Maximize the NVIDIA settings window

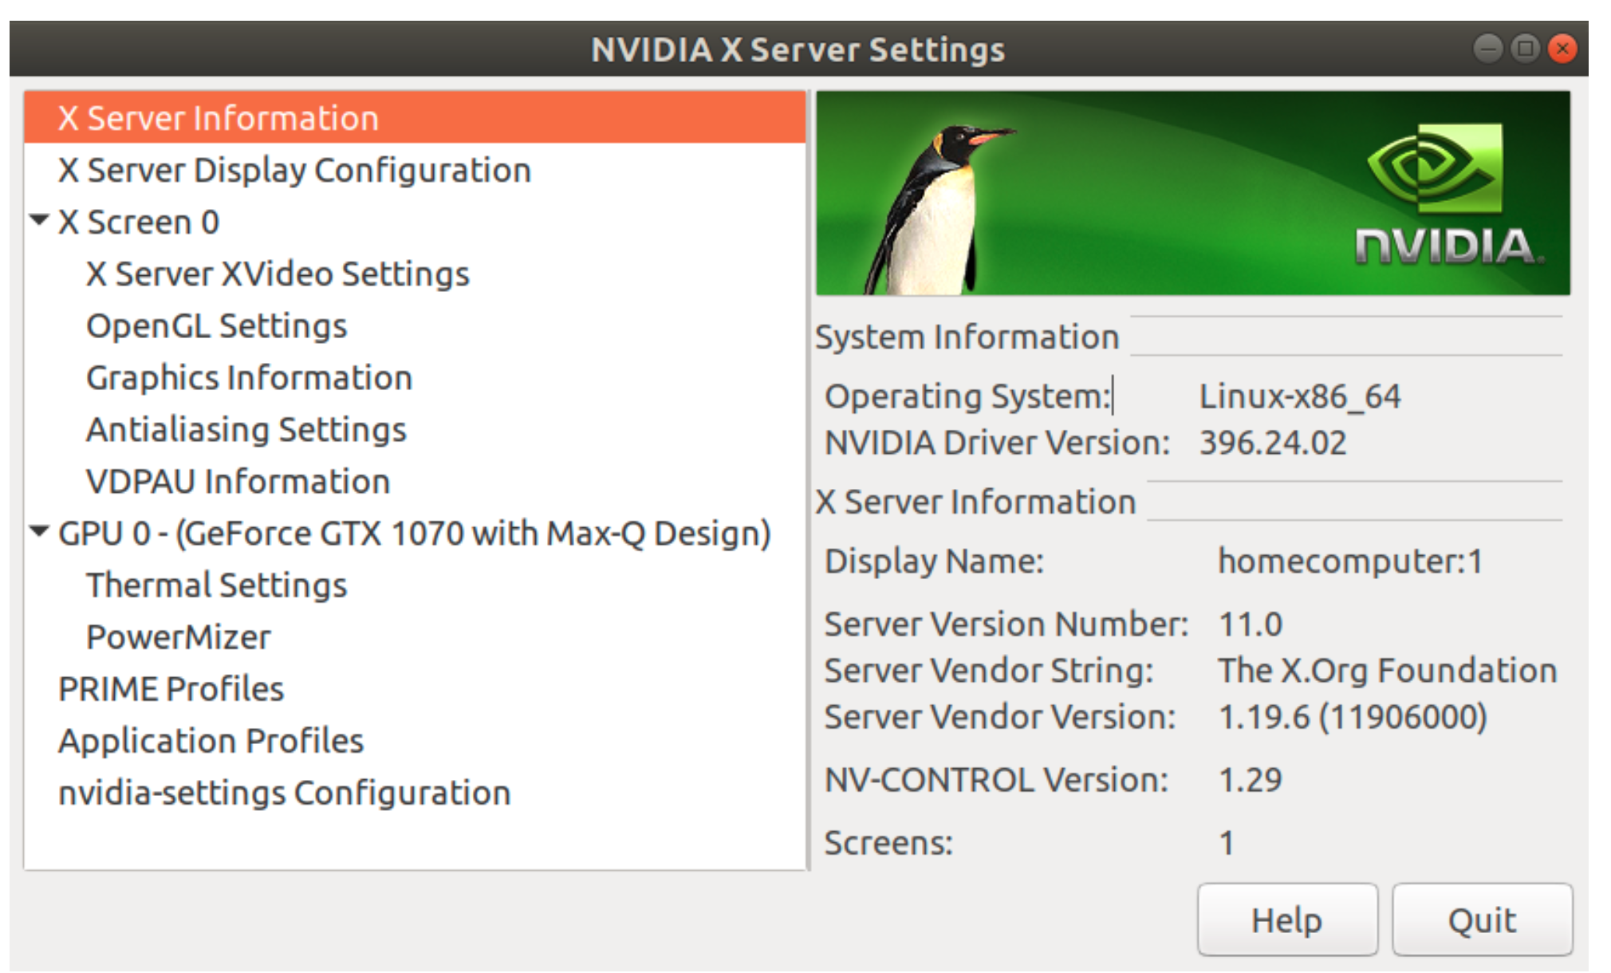point(1525,49)
